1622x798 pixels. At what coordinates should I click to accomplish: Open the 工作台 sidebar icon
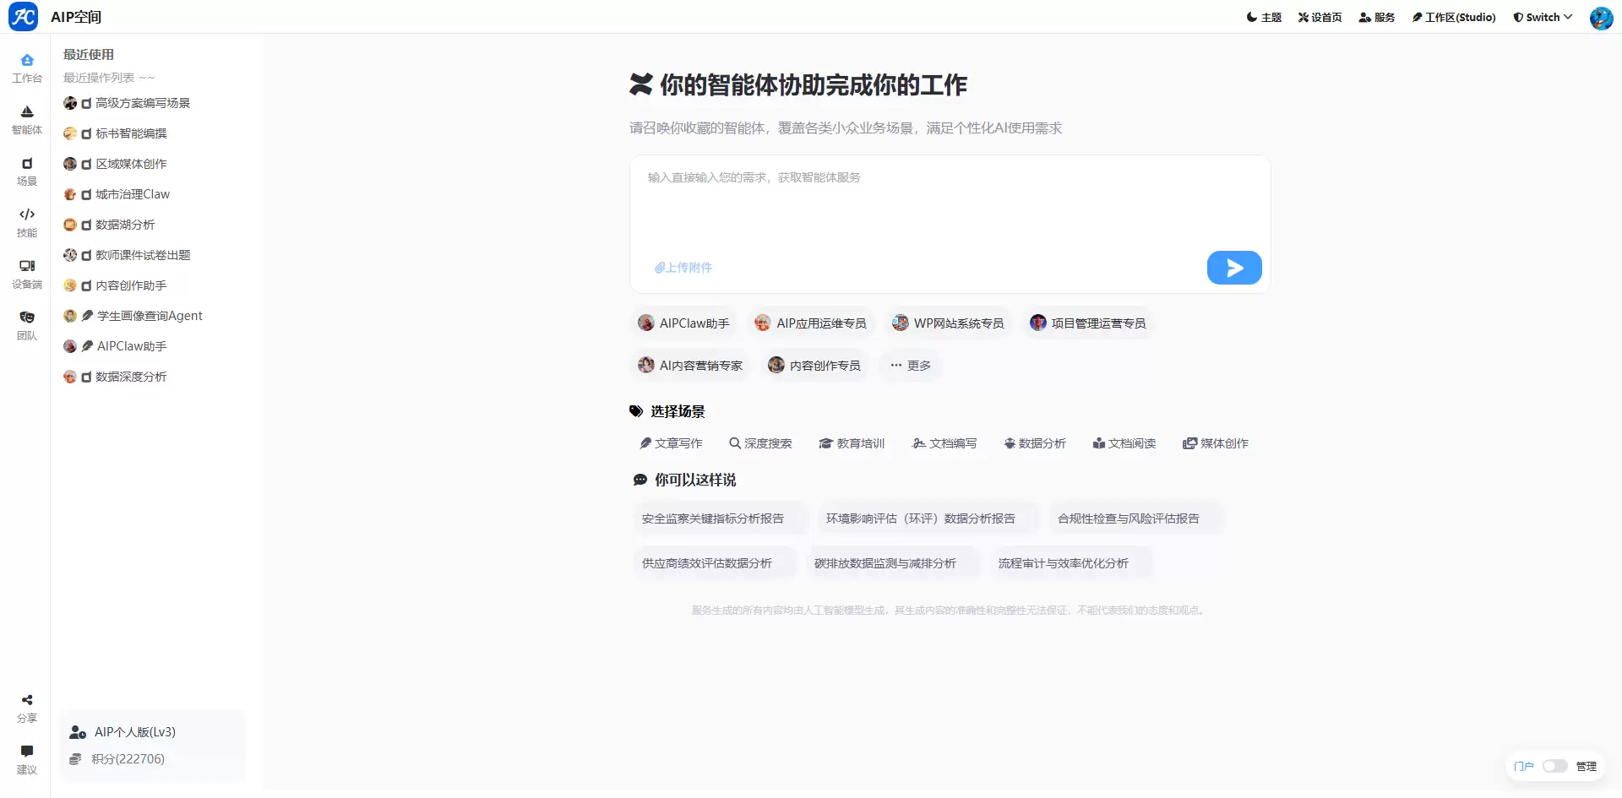click(x=27, y=68)
